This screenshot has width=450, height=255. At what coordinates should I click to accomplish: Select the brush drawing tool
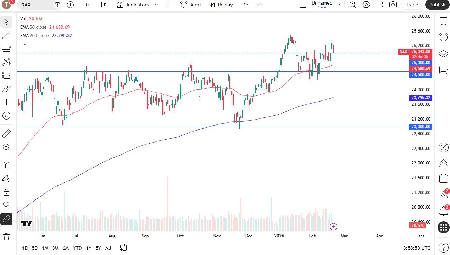click(6, 89)
